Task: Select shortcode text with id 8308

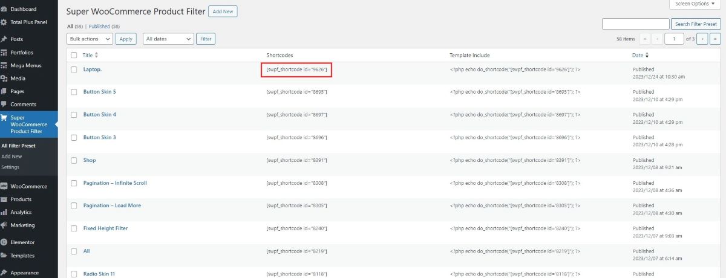Action: [296, 183]
